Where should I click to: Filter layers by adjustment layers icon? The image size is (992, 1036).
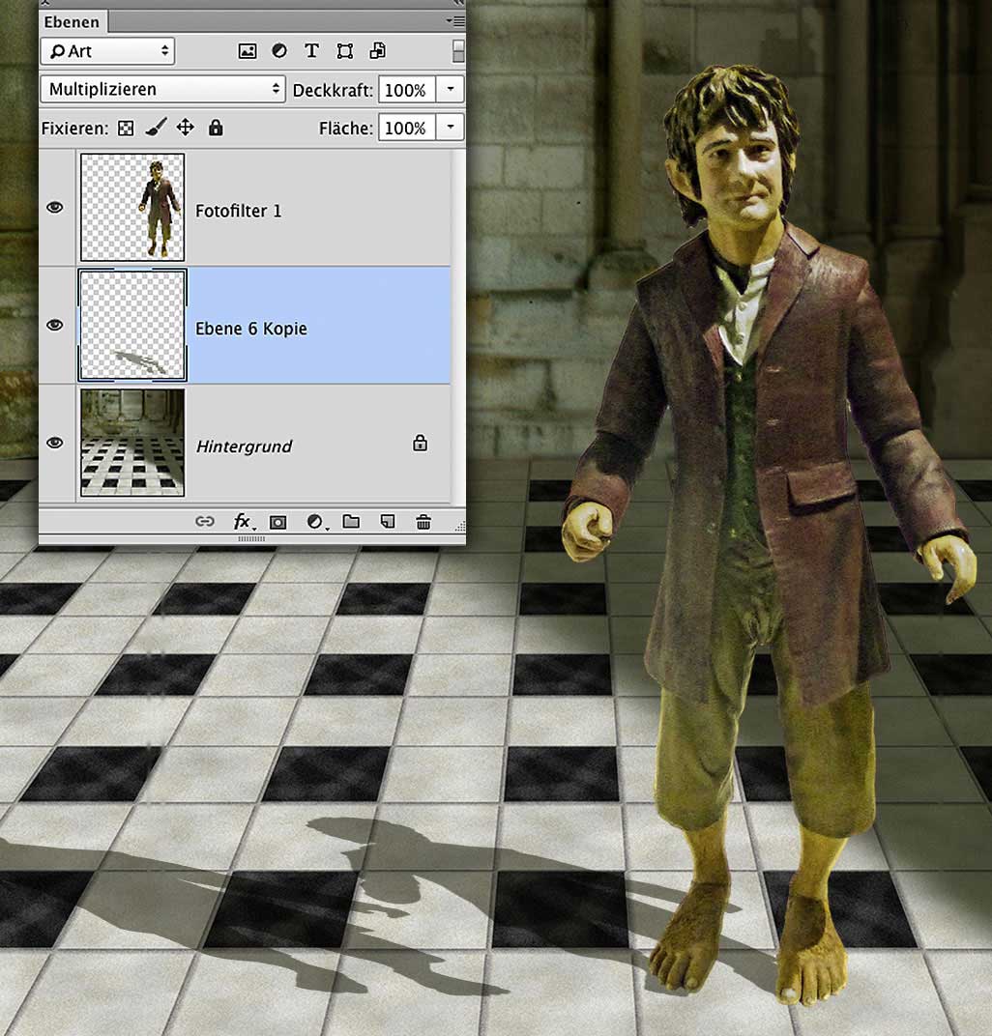pos(279,51)
